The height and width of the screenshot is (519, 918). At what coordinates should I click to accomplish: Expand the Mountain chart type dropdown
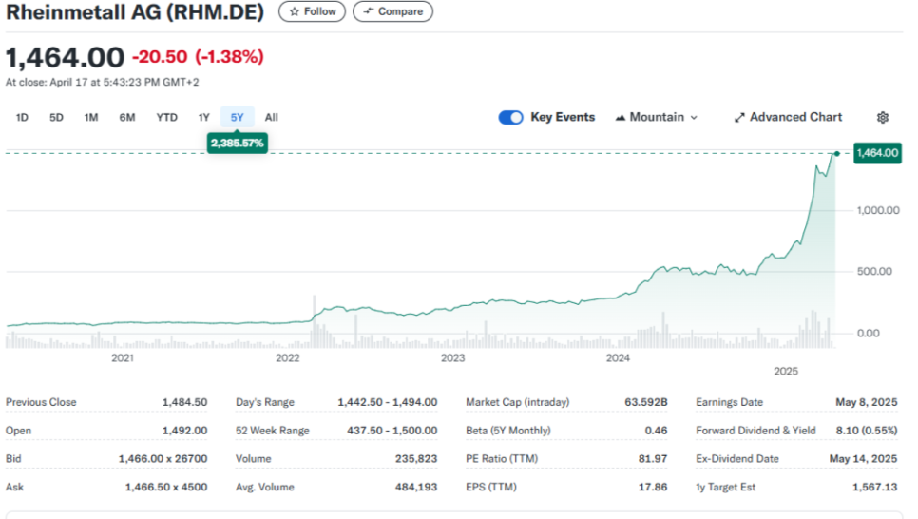click(x=657, y=117)
